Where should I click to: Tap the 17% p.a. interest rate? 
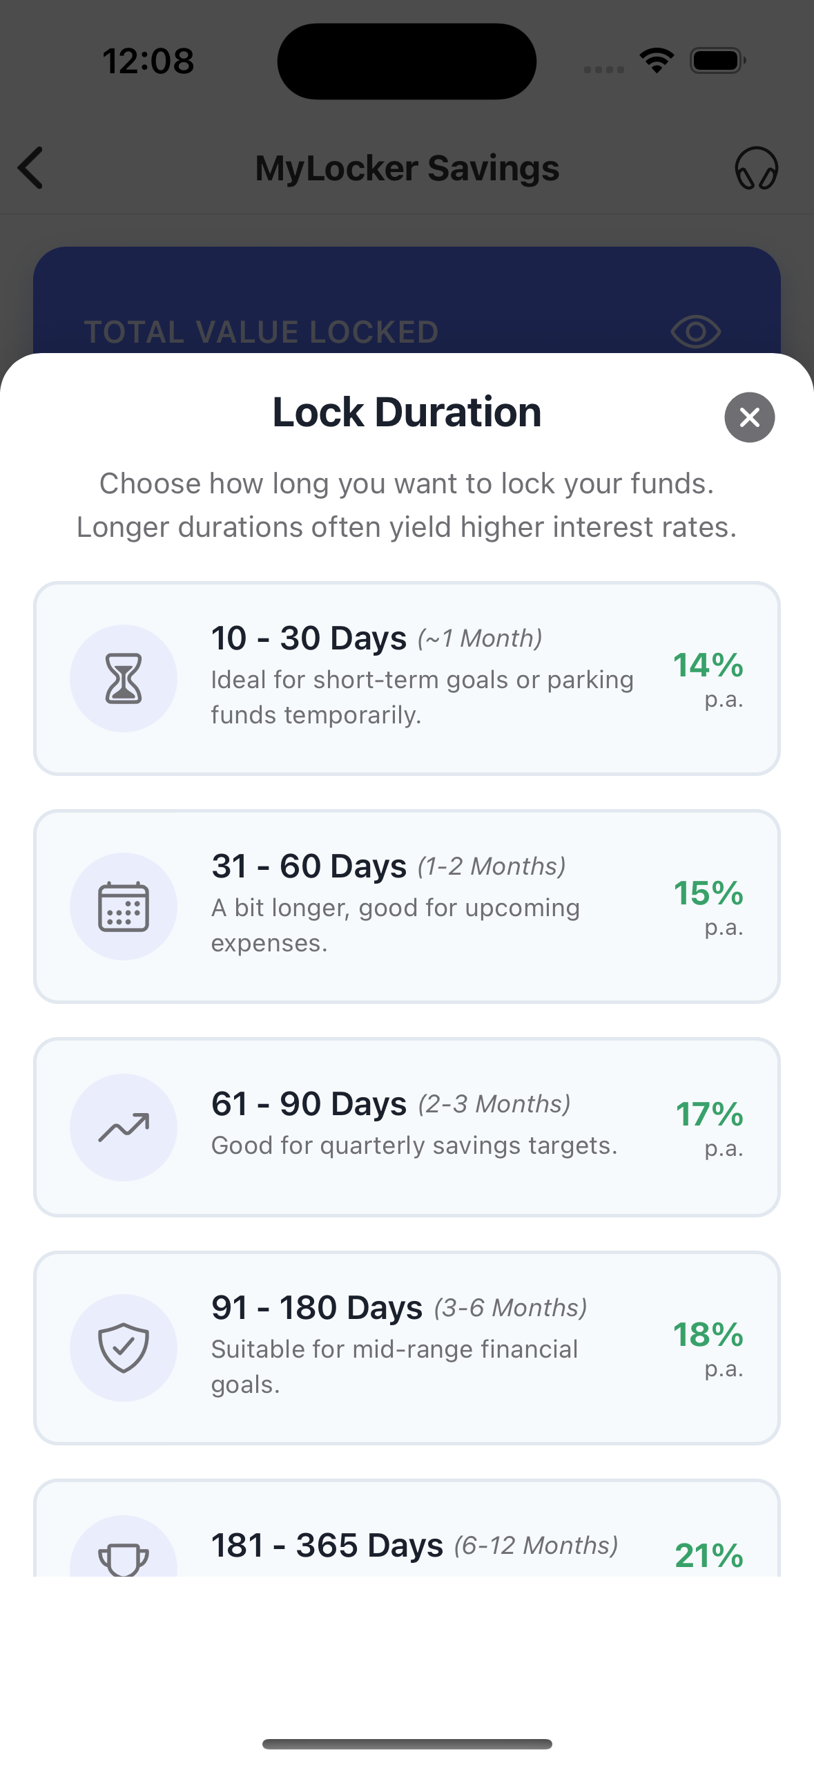pyautogui.click(x=709, y=1126)
